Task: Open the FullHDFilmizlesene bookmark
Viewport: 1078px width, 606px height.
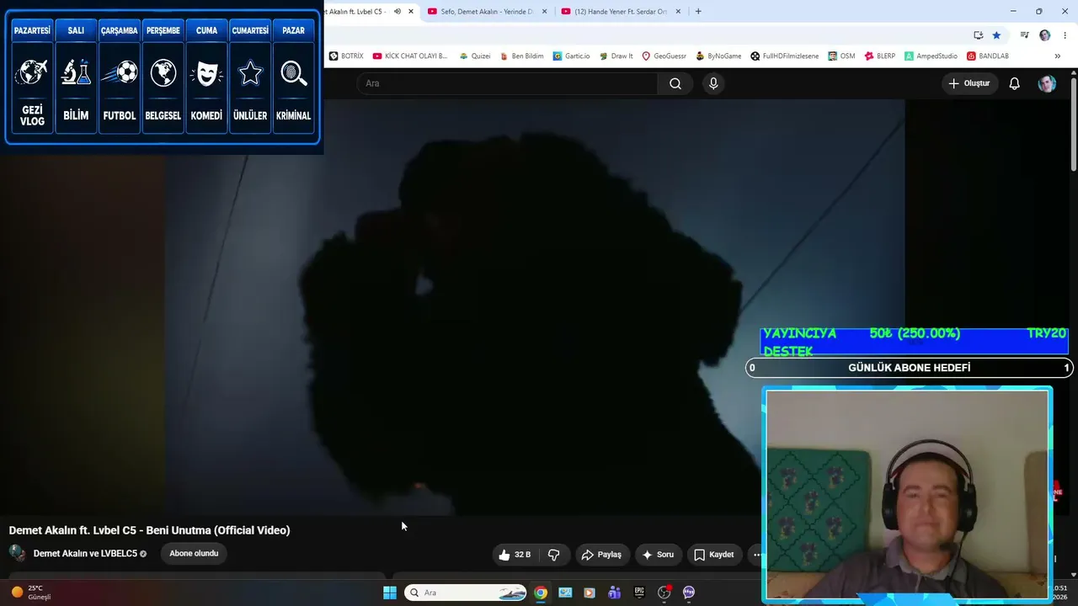Action: [785, 56]
